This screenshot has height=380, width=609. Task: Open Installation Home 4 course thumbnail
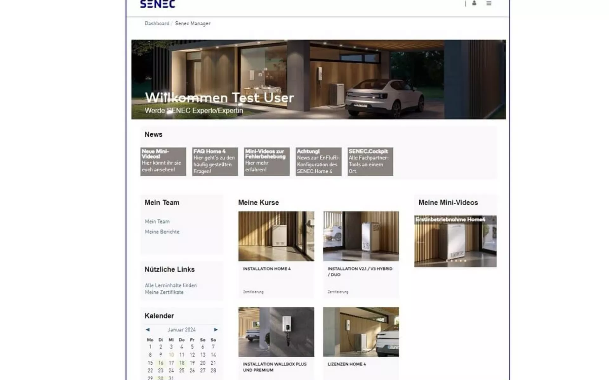276,236
